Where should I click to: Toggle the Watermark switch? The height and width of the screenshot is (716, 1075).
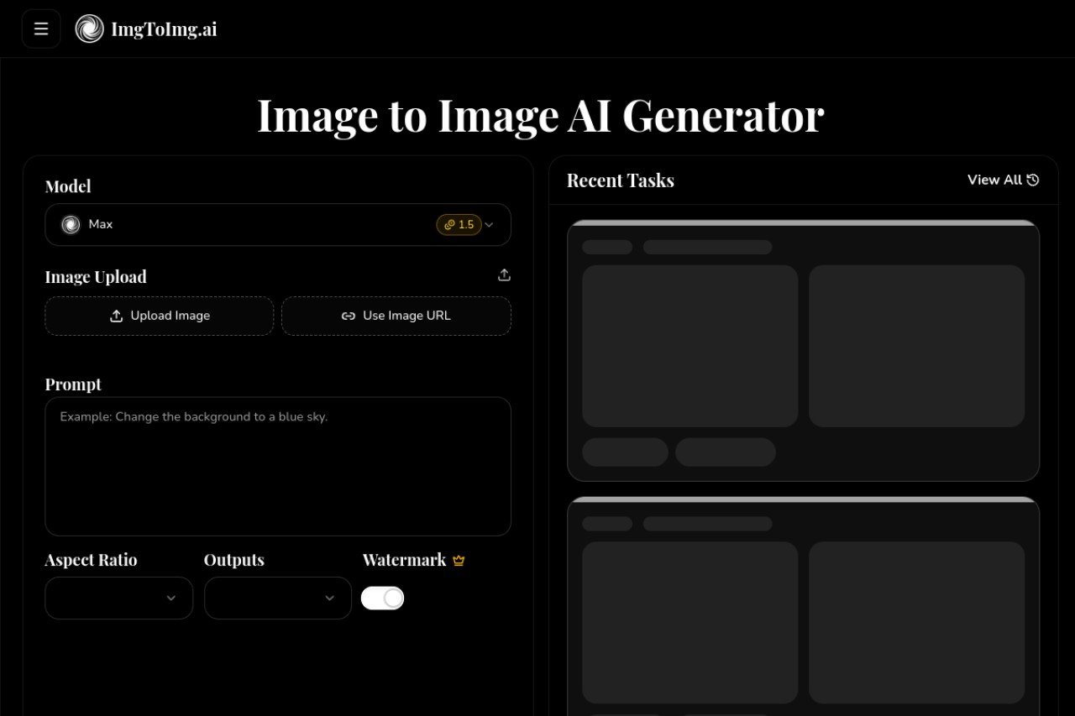(383, 598)
